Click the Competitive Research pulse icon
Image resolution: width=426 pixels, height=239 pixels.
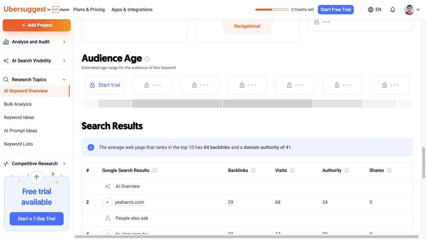[6, 164]
